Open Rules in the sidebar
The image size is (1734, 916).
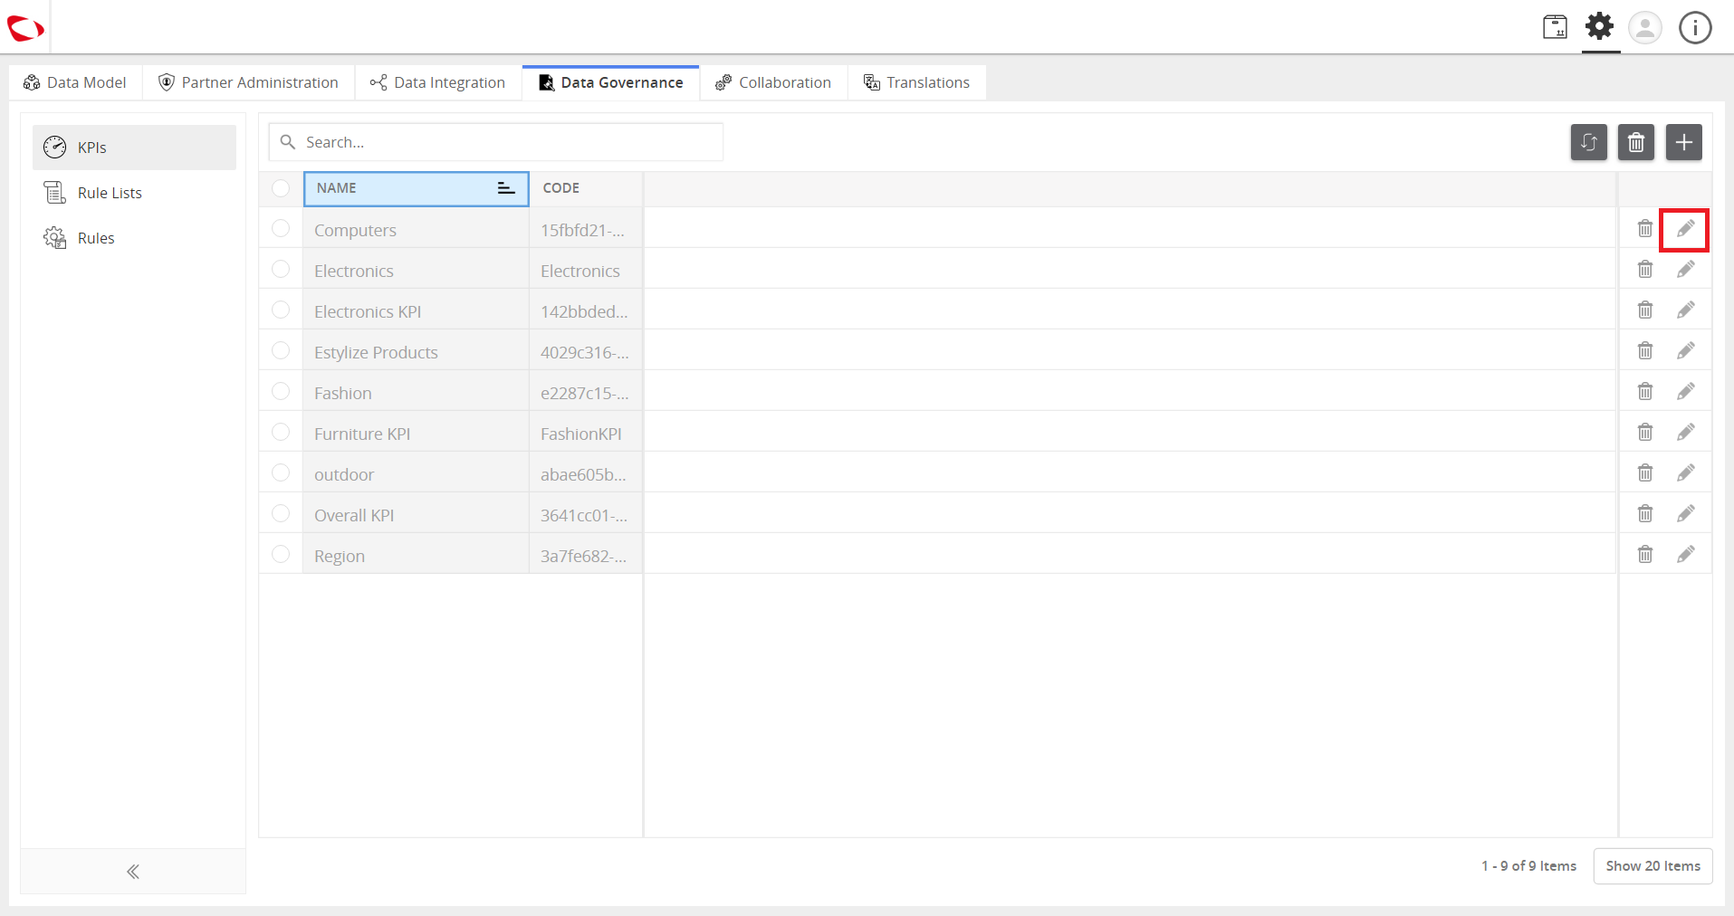coord(134,238)
